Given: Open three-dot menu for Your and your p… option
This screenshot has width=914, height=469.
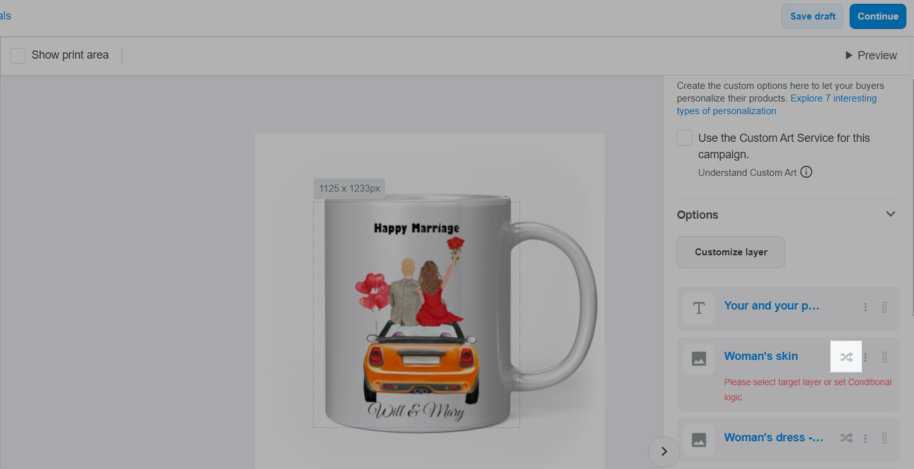Looking at the screenshot, I should click(x=865, y=307).
